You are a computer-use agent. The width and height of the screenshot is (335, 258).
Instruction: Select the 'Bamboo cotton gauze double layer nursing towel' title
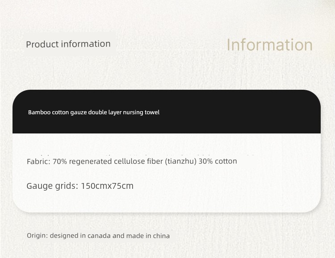tap(94, 112)
